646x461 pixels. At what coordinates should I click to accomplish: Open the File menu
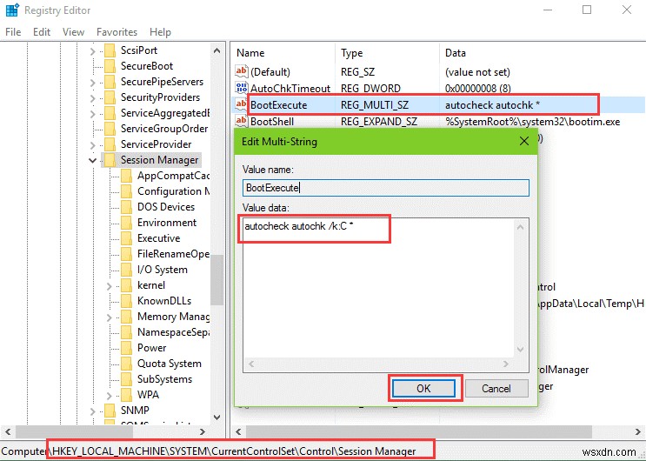click(13, 32)
